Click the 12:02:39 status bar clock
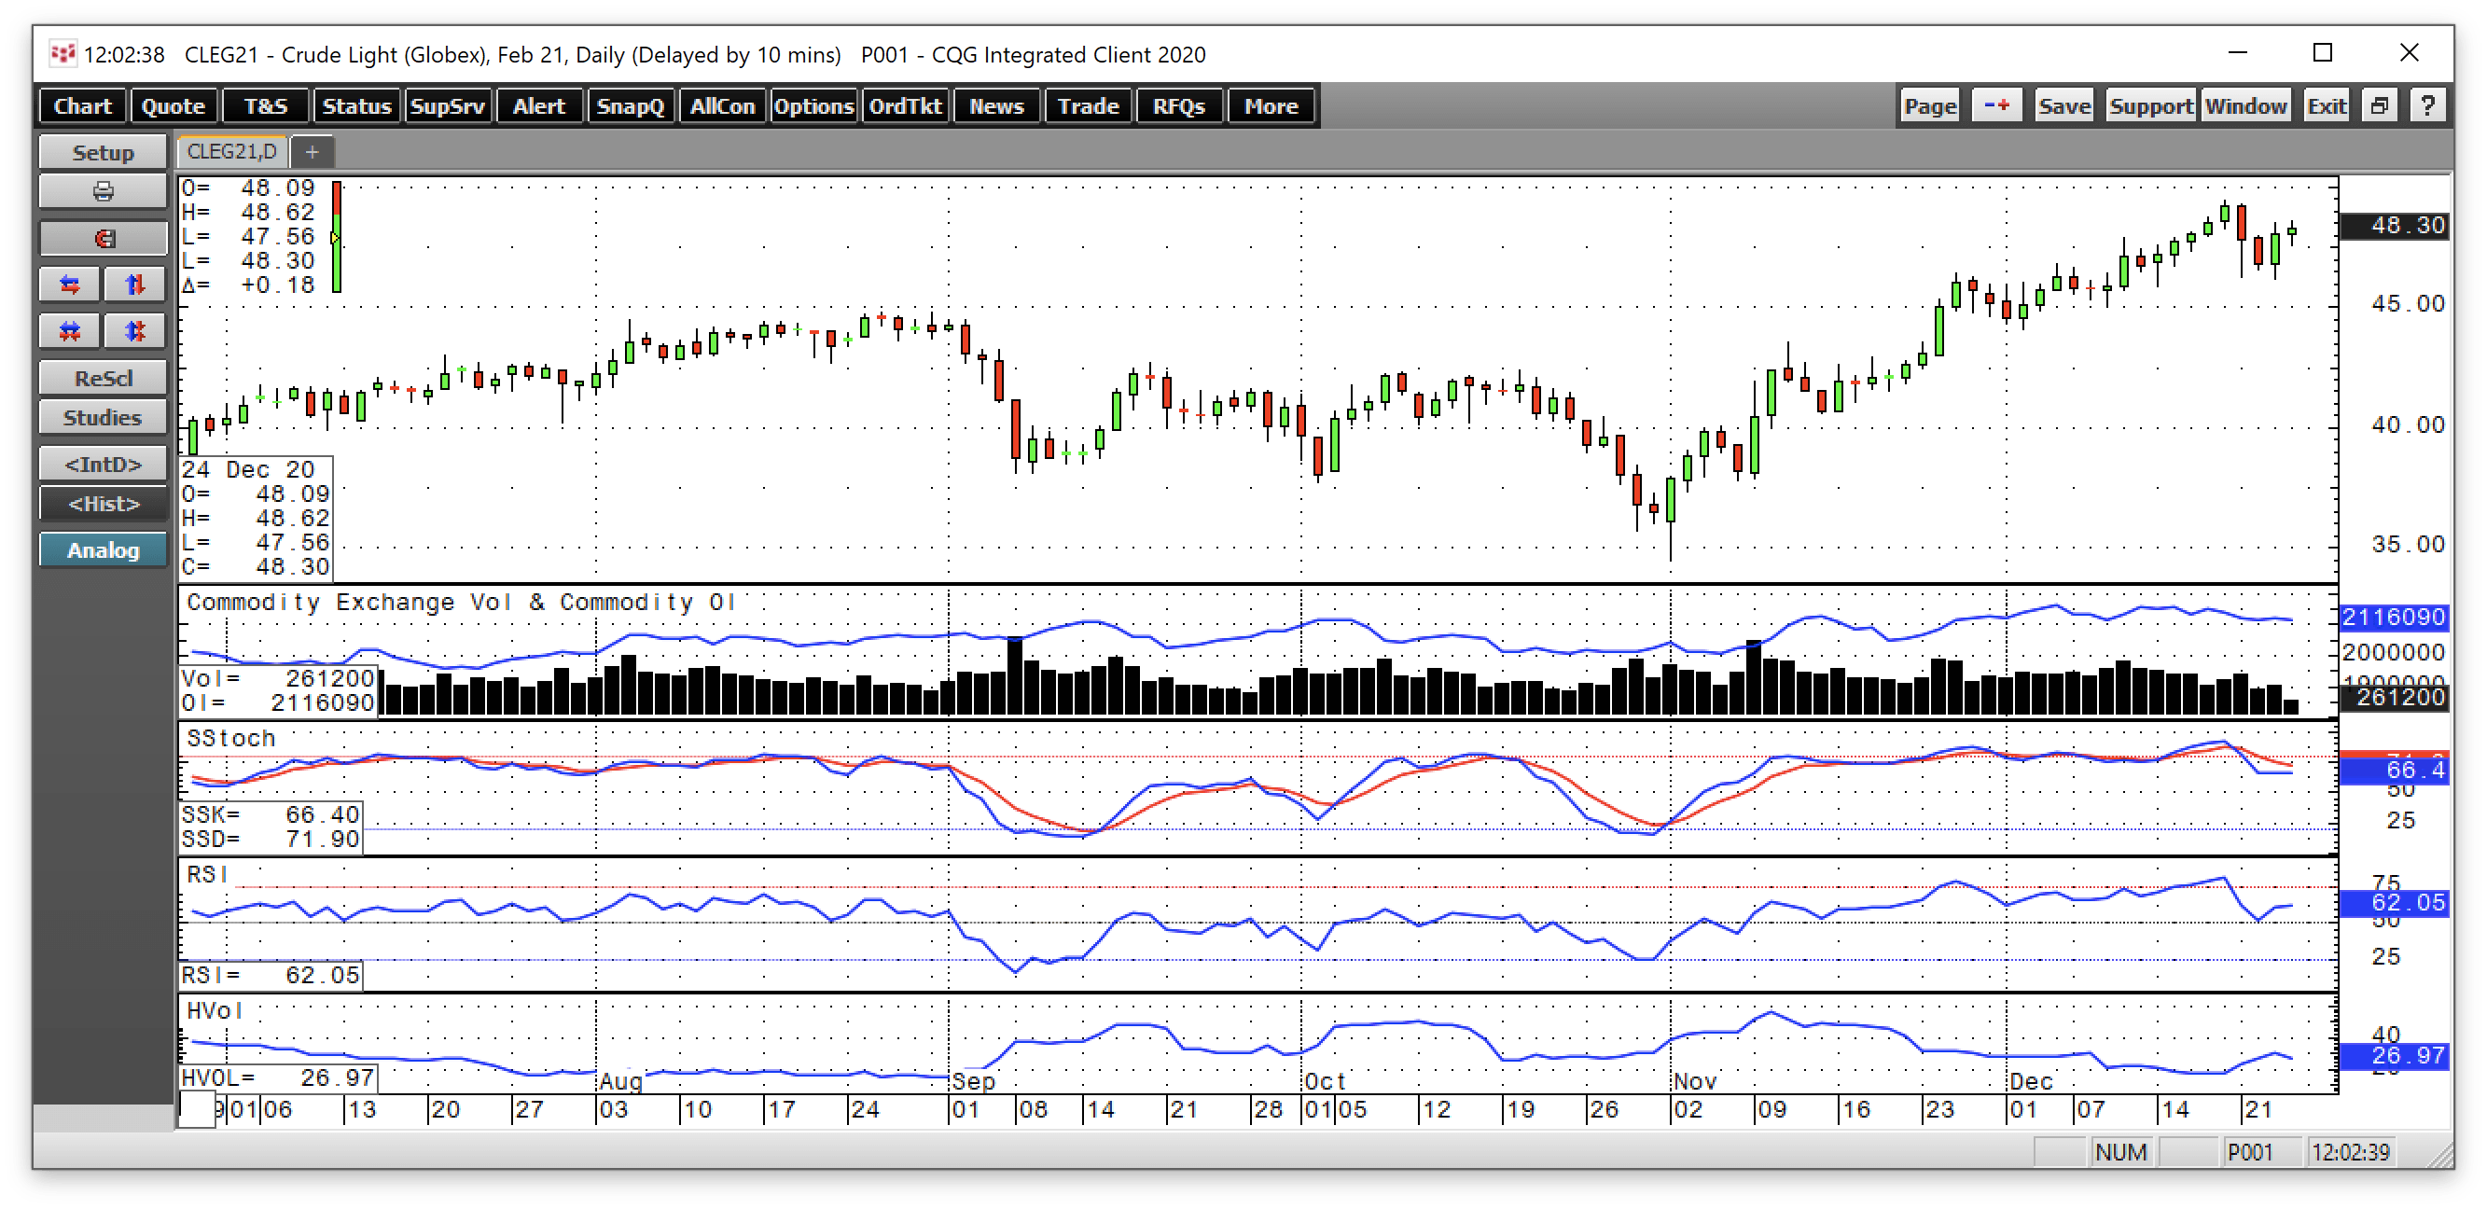The image size is (2487, 1209). (2351, 1151)
